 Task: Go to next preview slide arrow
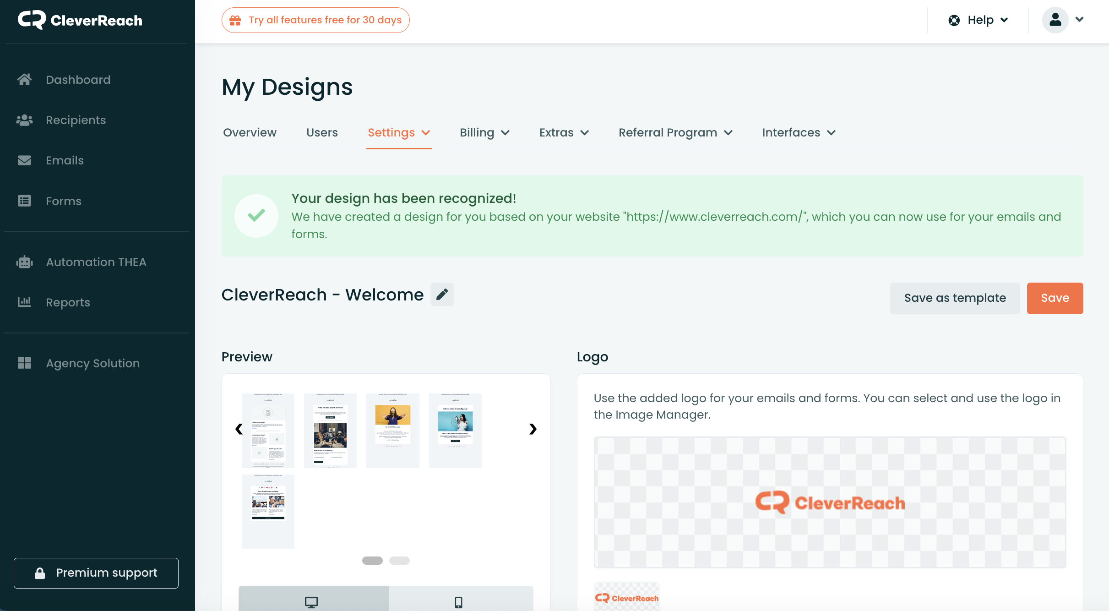(x=533, y=429)
